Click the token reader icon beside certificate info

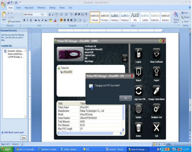pyautogui.click(x=125, y=58)
